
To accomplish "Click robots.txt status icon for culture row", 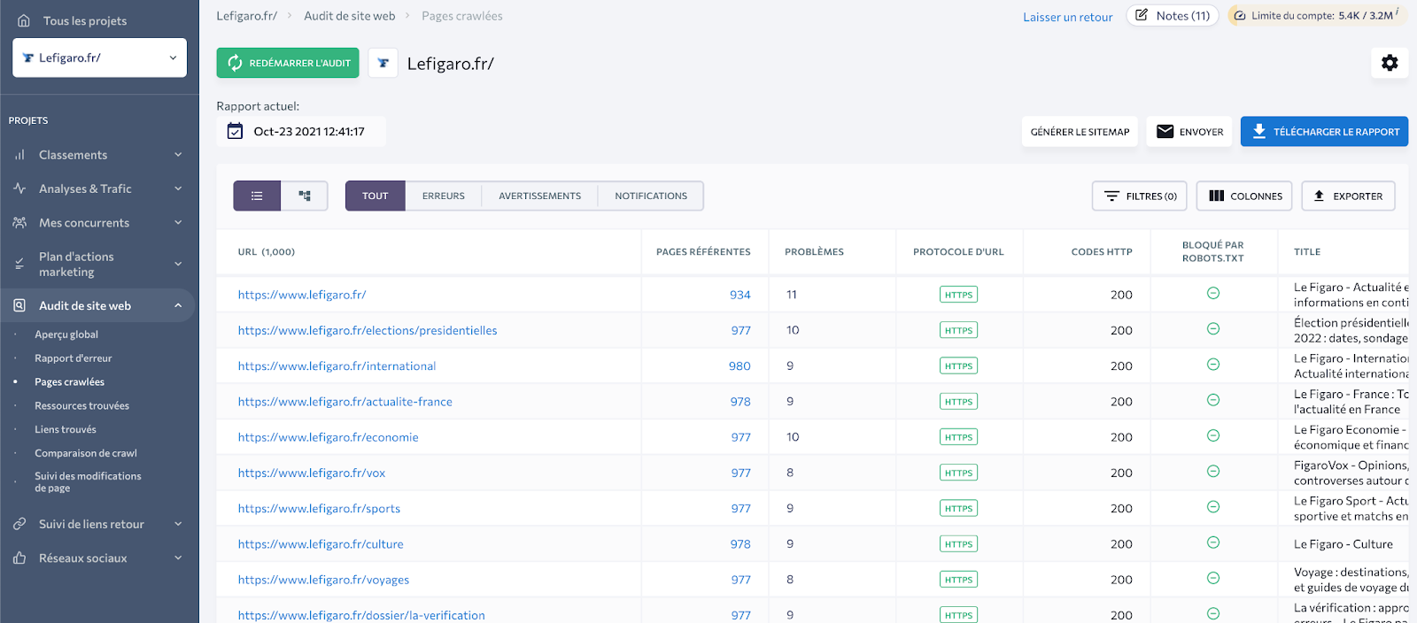I will pyautogui.click(x=1213, y=542).
